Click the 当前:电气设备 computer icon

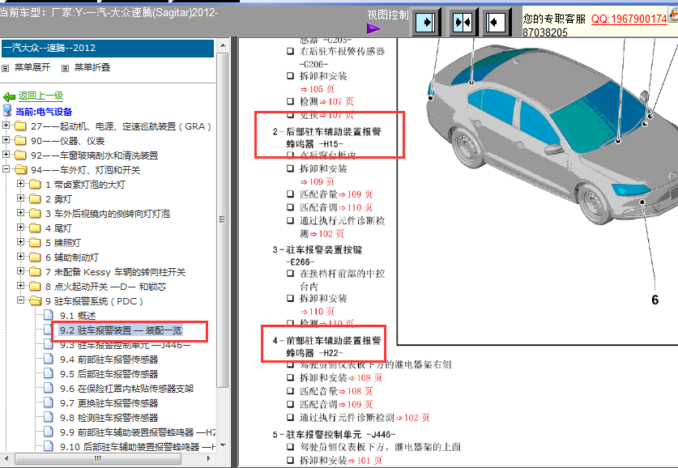7,111
